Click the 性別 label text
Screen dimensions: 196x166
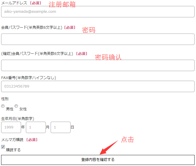[5, 99]
